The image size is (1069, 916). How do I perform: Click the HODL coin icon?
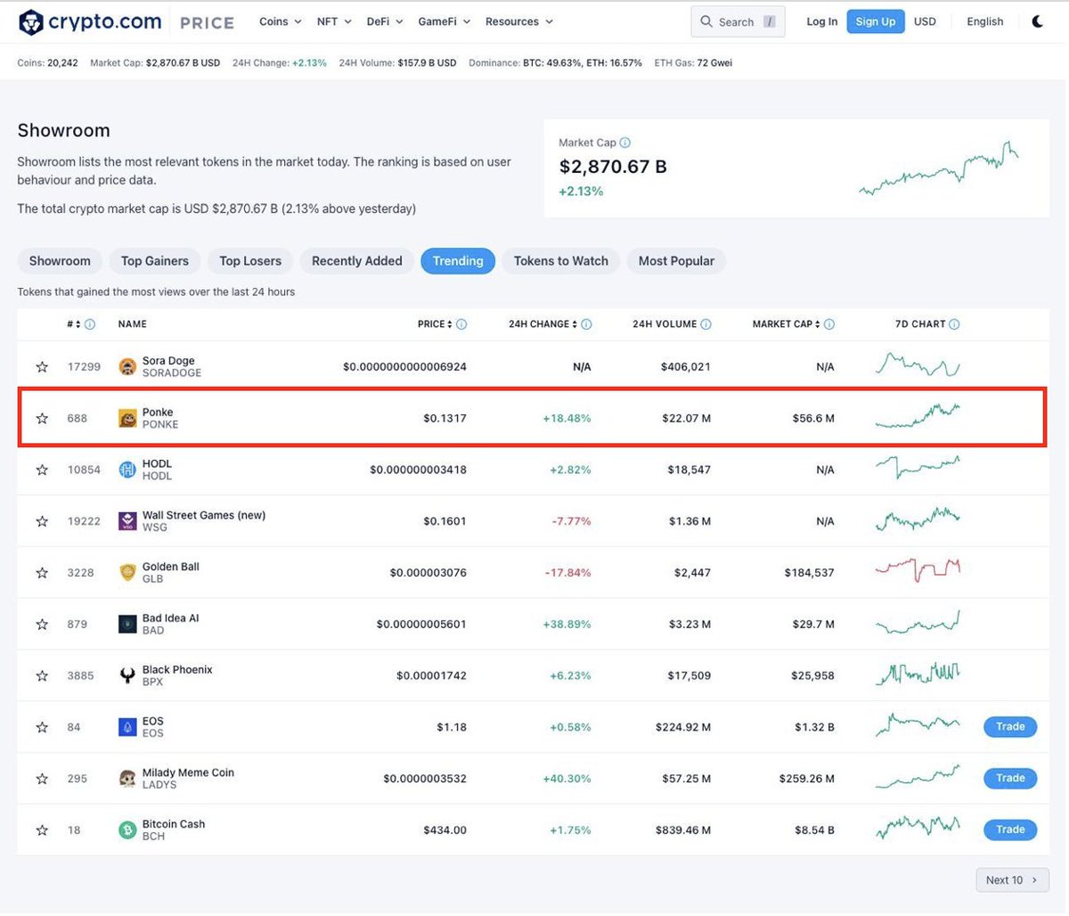click(127, 470)
